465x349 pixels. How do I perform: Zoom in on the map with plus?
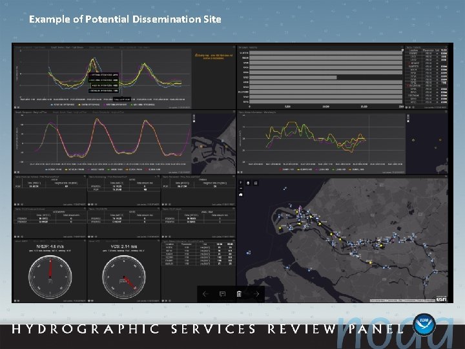(x=241, y=183)
